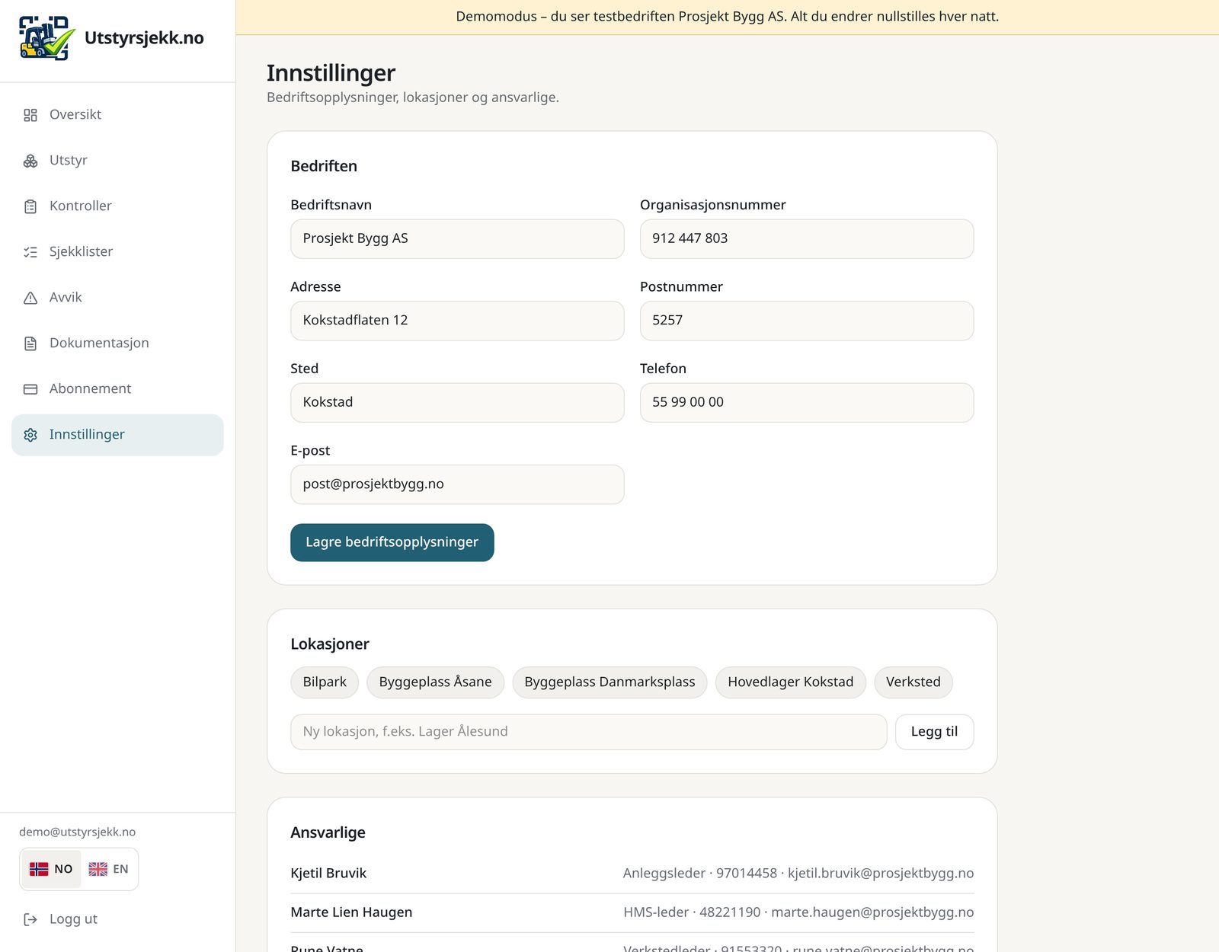Click the name Marte Lien Haugen
This screenshot has width=1219, height=952.
[351, 912]
